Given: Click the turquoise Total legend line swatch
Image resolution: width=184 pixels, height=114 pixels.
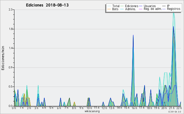Looking at the screenshot, I should click(x=109, y=6).
